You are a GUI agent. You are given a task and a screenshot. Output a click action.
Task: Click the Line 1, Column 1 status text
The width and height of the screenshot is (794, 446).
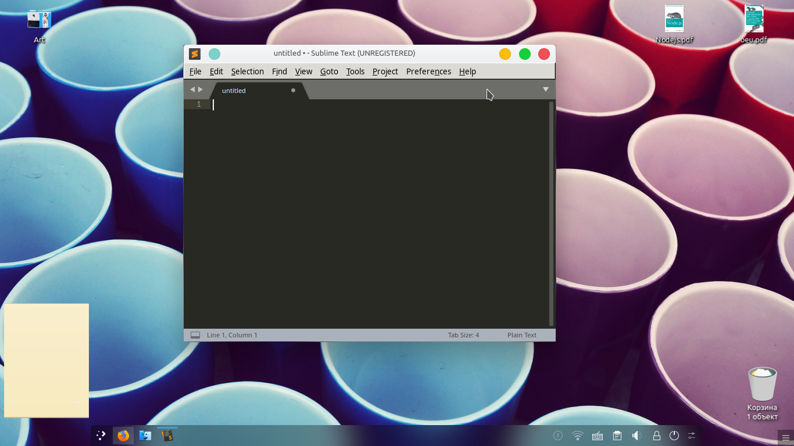point(232,335)
